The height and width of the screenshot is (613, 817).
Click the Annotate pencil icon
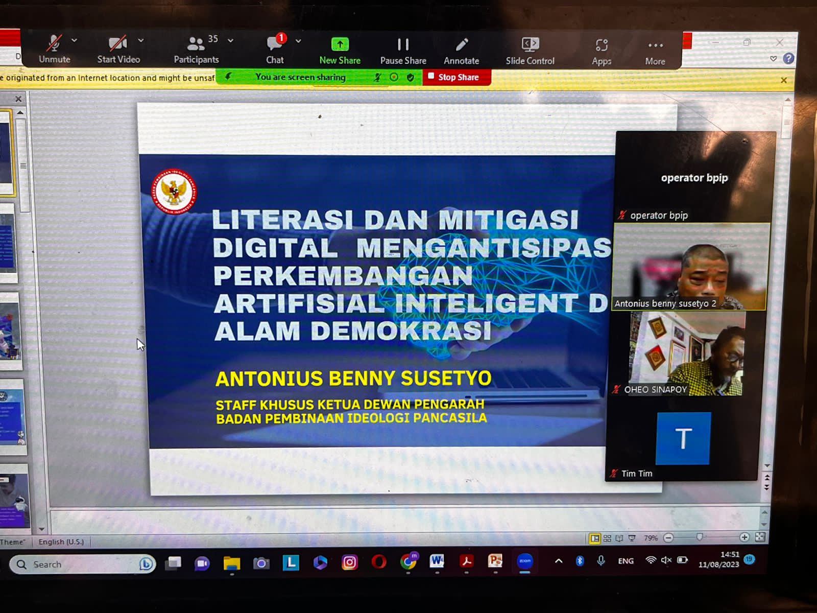pos(462,45)
